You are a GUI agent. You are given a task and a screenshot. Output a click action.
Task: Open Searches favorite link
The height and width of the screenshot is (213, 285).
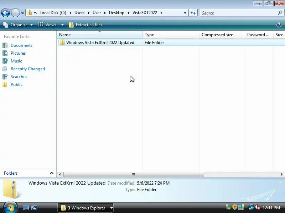coord(19,76)
